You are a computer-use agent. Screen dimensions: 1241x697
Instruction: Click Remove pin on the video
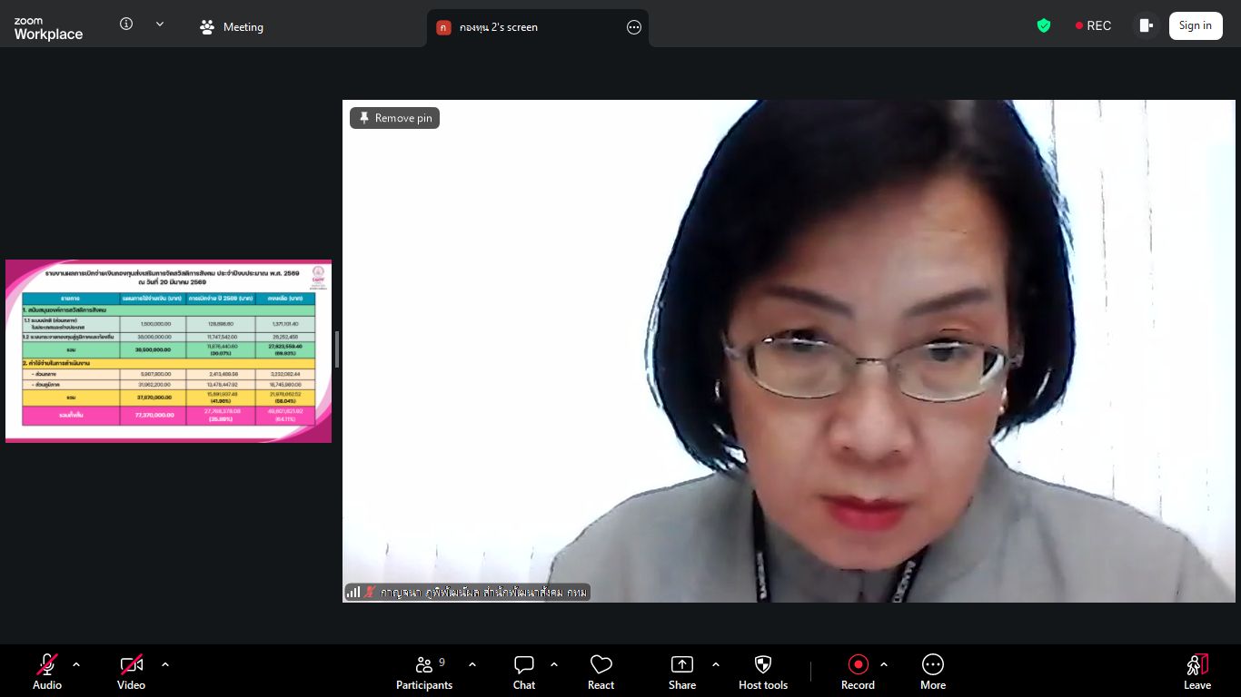394,118
